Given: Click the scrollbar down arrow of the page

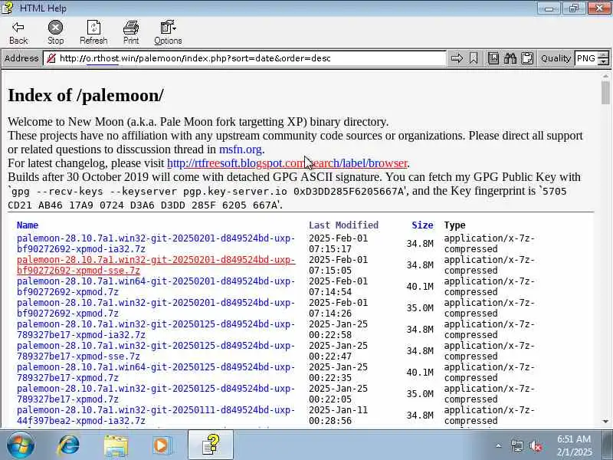Looking at the screenshot, I should [605, 421].
